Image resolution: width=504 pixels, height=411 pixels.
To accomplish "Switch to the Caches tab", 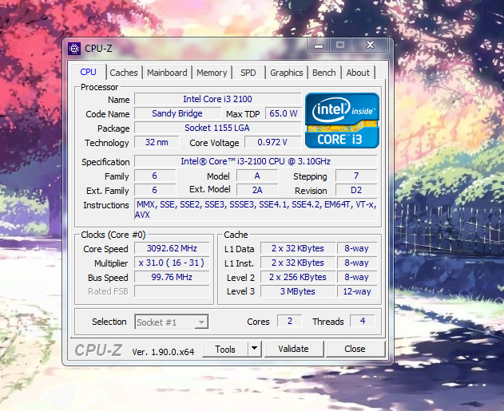I will point(124,73).
